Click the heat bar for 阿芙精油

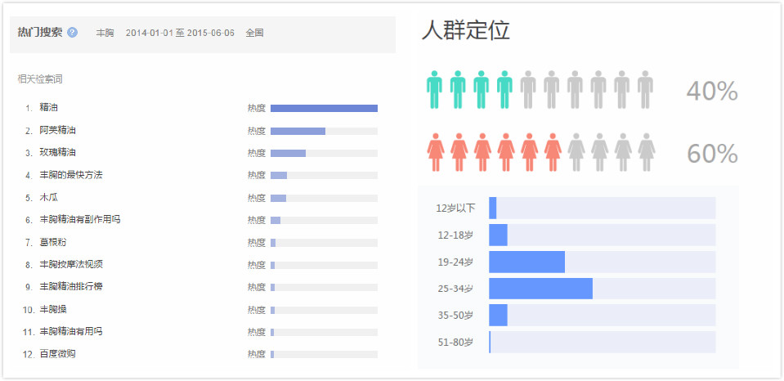point(324,131)
